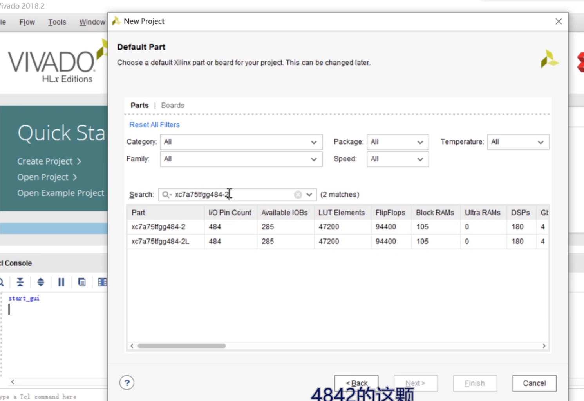Viewport: 584px width, 401px height.
Task: Click the Tcl command input field
Action: (54, 396)
